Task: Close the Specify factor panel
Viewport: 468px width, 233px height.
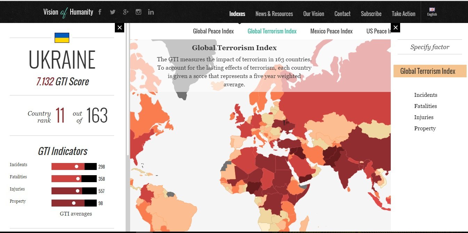Action: [x=396, y=28]
